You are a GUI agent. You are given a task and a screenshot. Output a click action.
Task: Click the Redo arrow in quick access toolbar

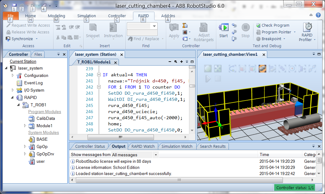(33, 6)
